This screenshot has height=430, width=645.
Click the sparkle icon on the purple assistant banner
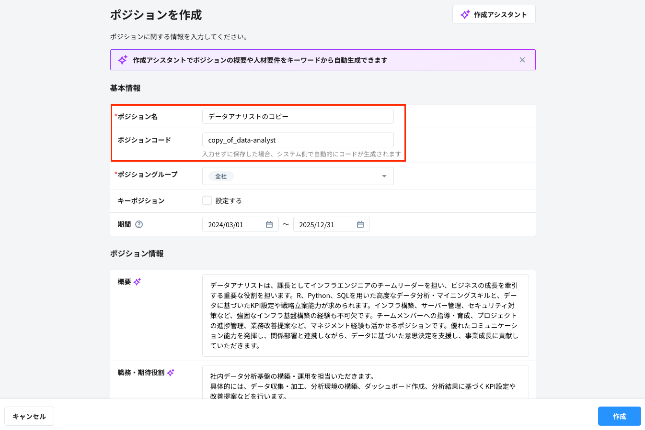click(122, 59)
